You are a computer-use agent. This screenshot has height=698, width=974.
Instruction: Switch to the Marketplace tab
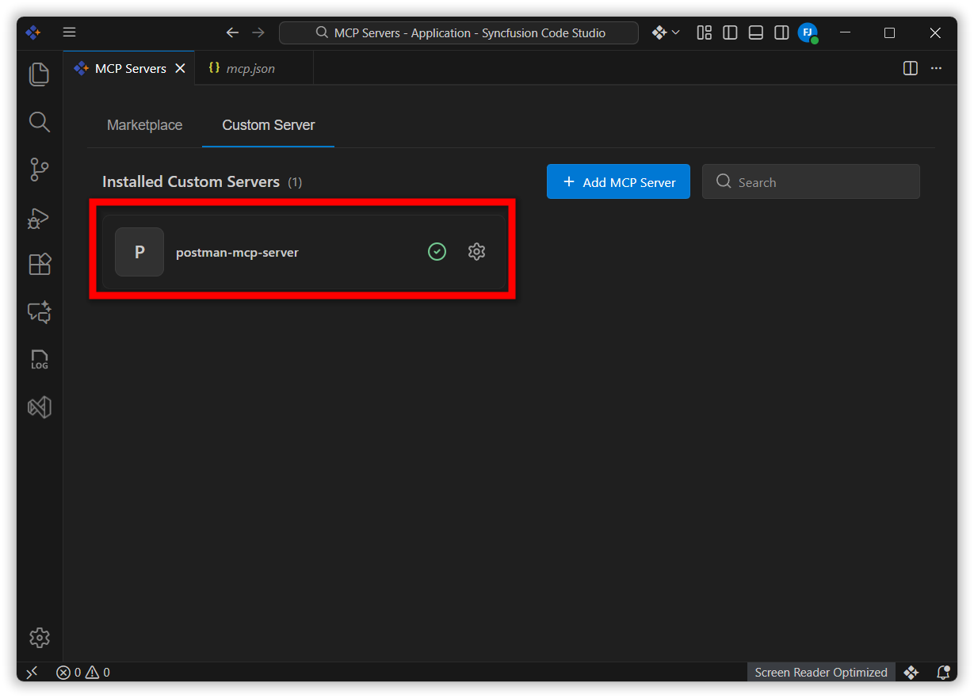[144, 125]
